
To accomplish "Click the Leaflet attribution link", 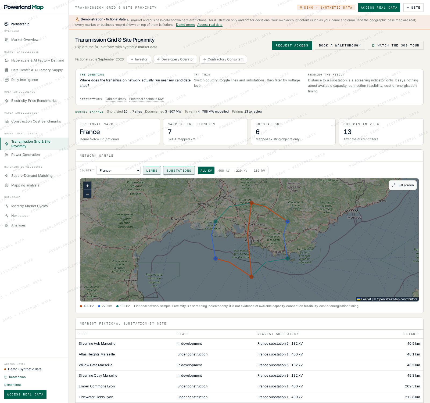I will [x=366, y=299].
